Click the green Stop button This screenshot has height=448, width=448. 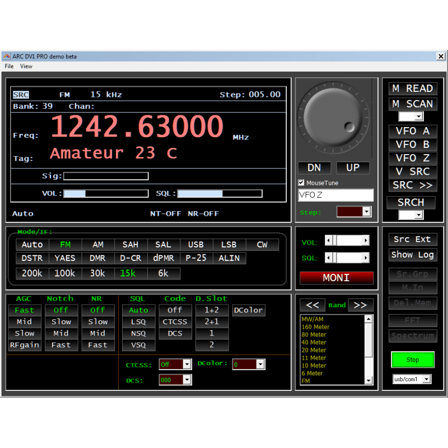pyautogui.click(x=413, y=360)
